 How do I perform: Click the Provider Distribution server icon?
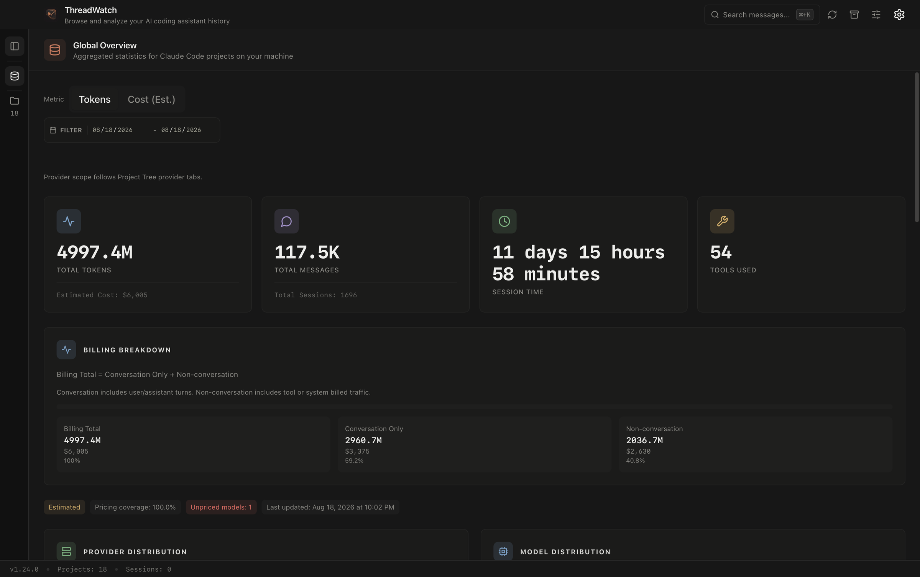click(66, 551)
